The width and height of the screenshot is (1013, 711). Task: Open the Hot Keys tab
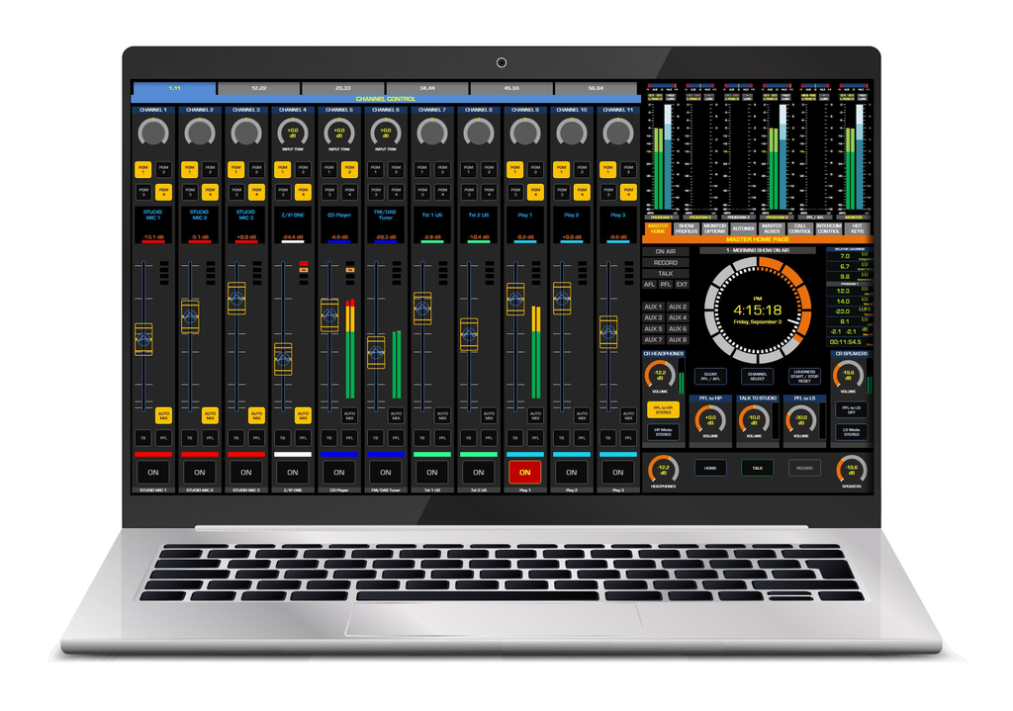point(857,228)
